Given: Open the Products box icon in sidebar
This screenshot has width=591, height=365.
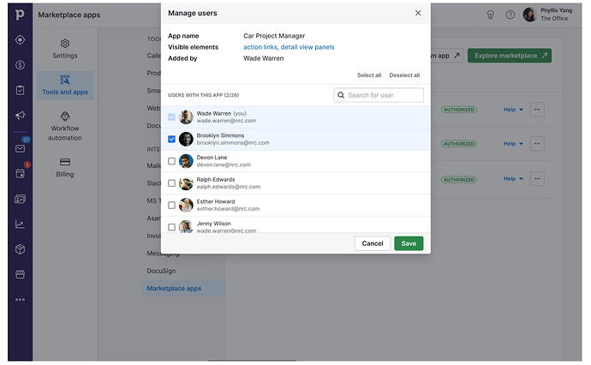Looking at the screenshot, I should click(20, 249).
